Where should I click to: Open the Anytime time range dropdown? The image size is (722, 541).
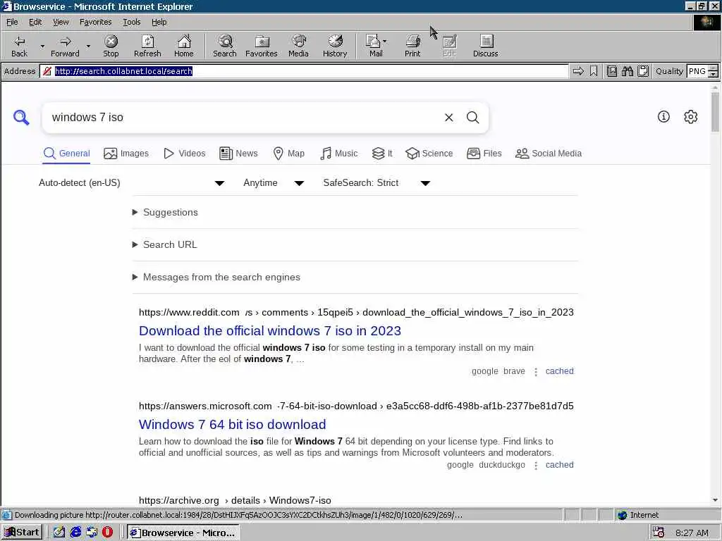click(x=274, y=183)
